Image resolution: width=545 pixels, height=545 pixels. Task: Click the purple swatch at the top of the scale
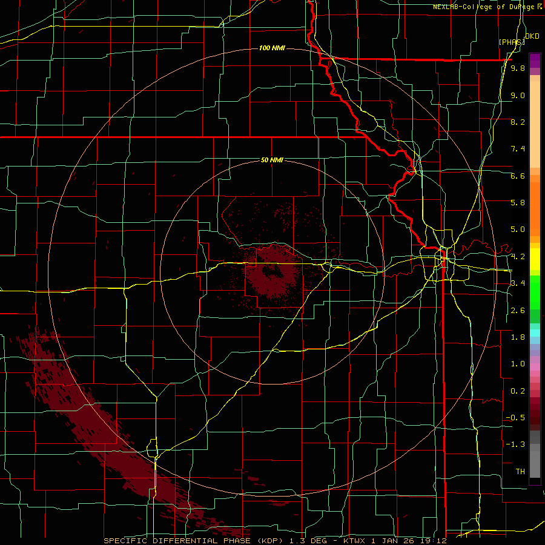pos(535,61)
